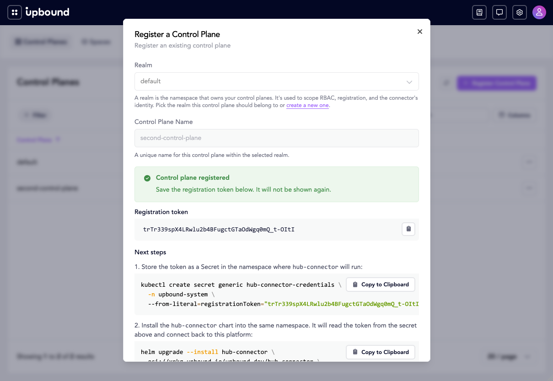Screen dimensions: 553x381
Task: Click the Upbound wordmark logo
Action: coord(47,12)
